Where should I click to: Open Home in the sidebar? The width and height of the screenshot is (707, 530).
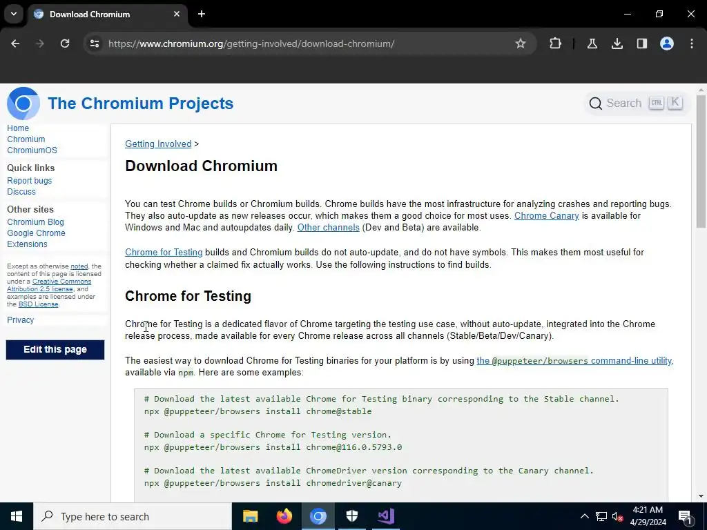(x=18, y=128)
